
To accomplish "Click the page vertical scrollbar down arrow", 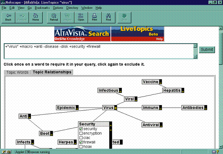I will (x=220, y=146).
